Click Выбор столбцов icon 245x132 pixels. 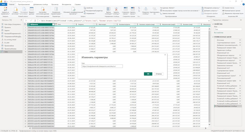point(108,9)
